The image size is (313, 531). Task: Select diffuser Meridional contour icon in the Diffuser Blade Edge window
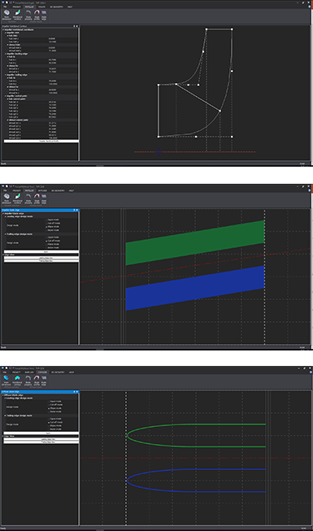coord(18,381)
